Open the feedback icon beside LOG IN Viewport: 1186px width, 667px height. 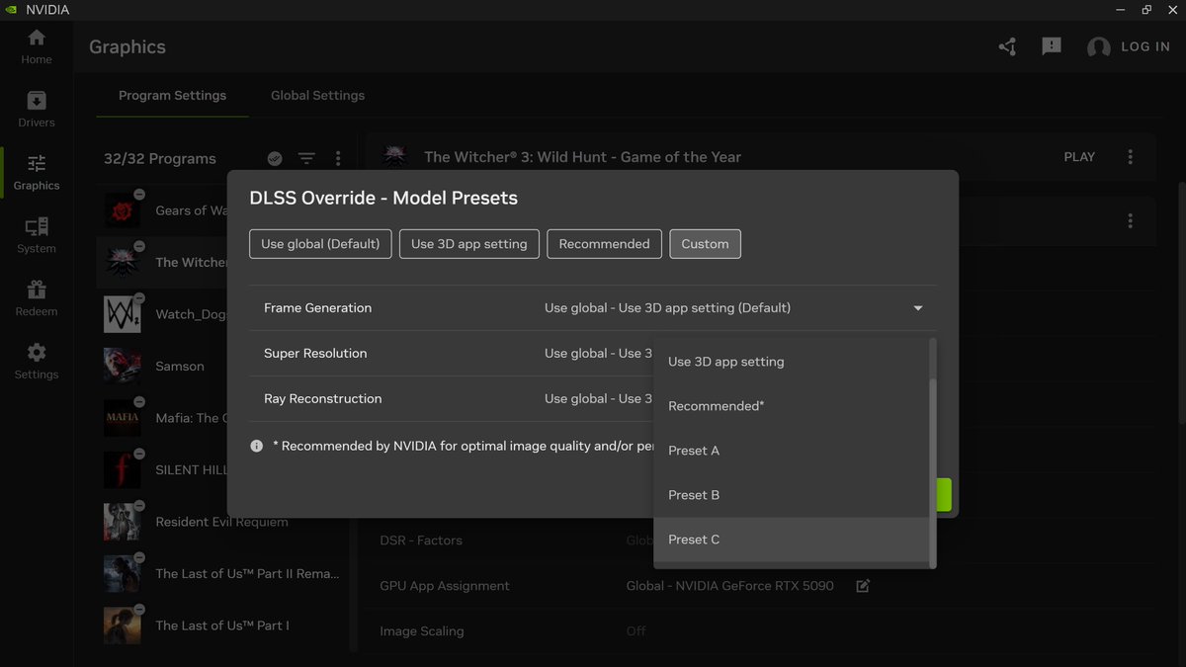point(1052,46)
